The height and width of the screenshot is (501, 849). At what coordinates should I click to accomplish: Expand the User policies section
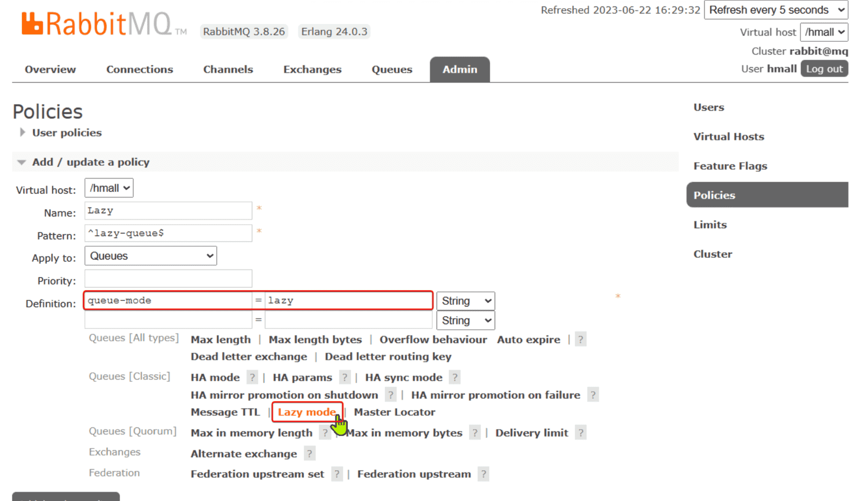(x=66, y=133)
